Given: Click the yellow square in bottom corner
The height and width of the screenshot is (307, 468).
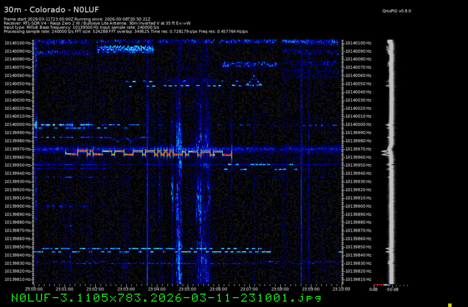Looking at the screenshot, I should coord(449,304).
